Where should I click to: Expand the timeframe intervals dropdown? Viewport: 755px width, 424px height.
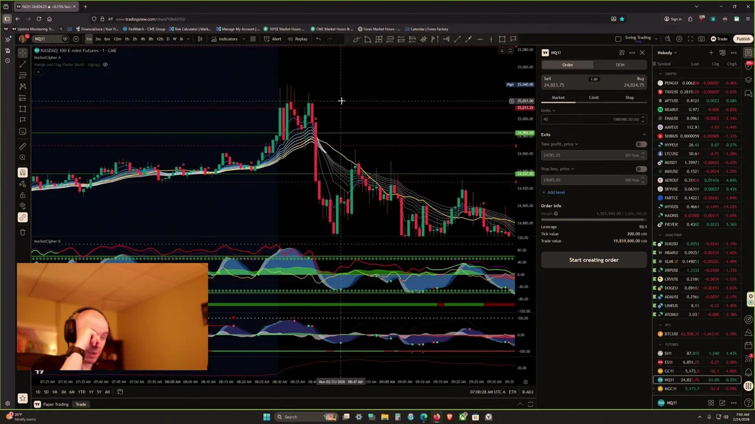click(189, 39)
